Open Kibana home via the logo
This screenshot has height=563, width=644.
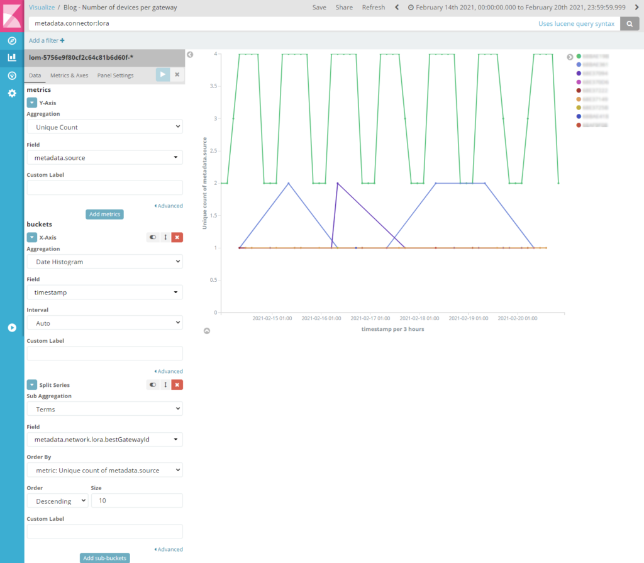pos(12,16)
